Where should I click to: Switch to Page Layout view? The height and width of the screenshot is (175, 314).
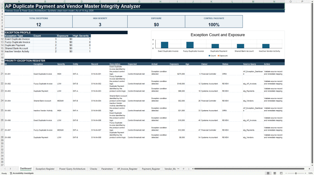point(275,173)
